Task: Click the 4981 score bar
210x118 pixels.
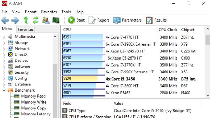Action: click(83, 93)
